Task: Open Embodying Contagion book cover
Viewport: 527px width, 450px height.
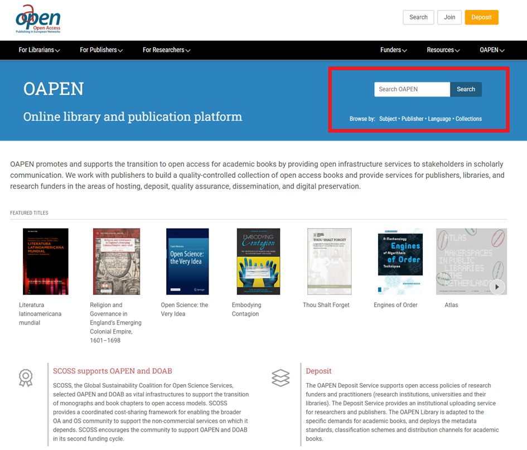Action: click(258, 262)
